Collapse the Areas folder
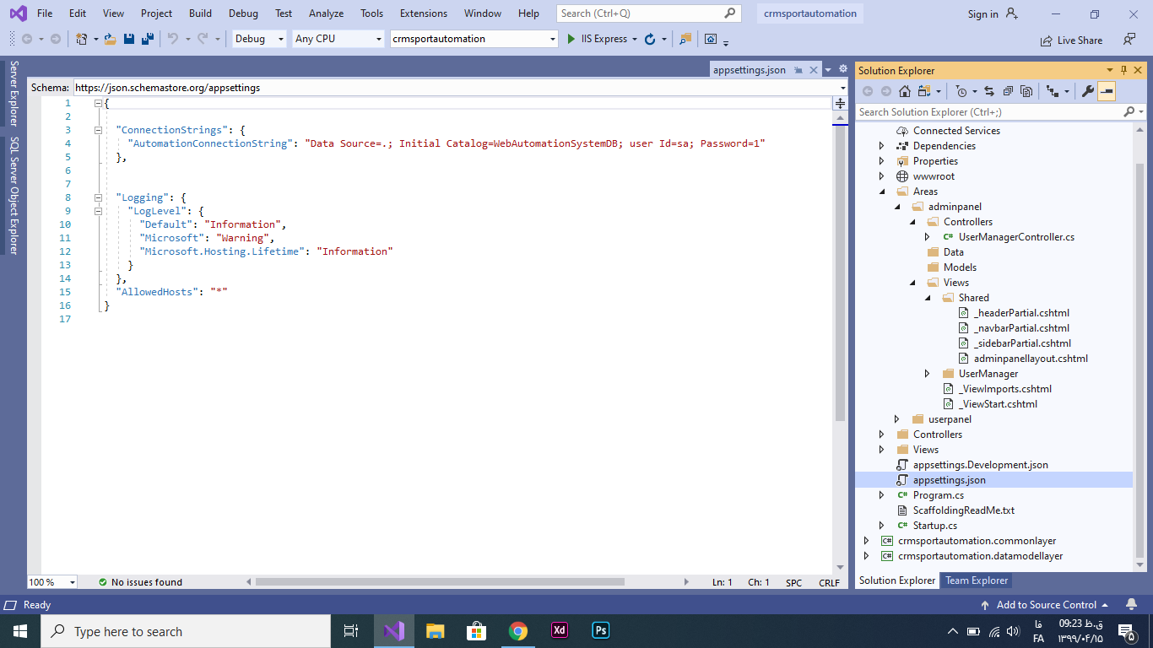Screen dimensions: 1153x648 [x=882, y=192]
